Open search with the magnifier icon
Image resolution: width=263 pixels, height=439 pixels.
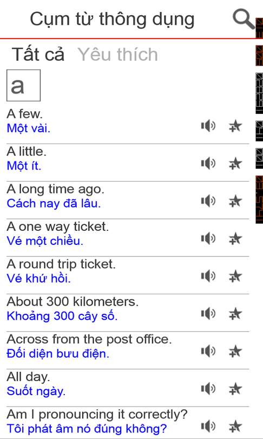[x=243, y=19]
